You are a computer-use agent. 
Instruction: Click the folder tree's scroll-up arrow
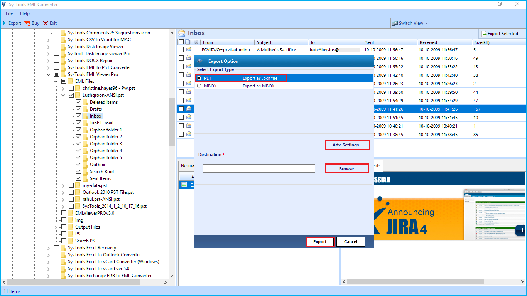click(x=172, y=33)
